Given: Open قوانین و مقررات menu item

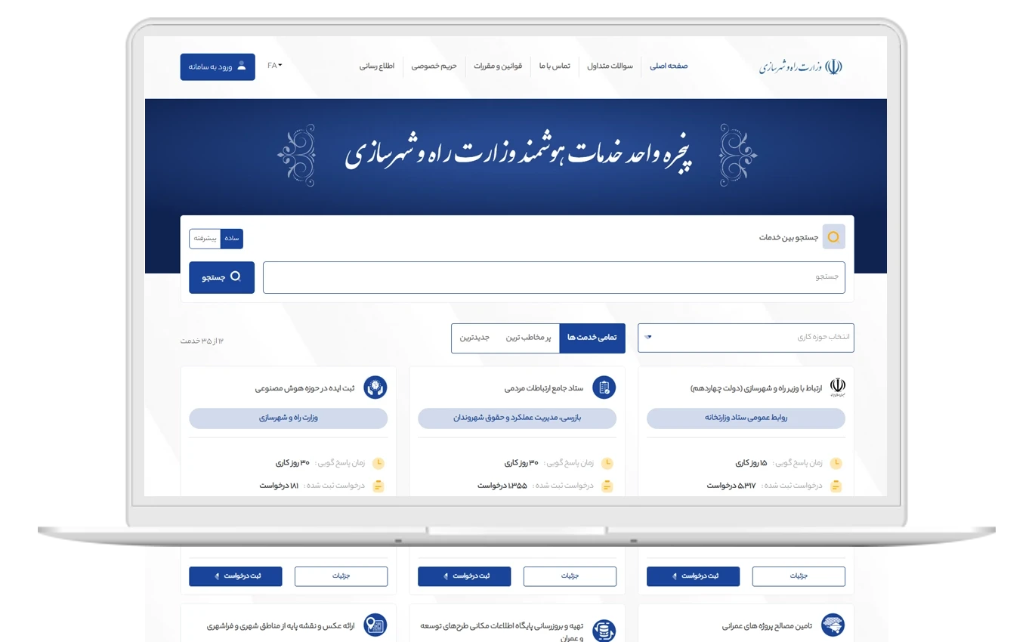Looking at the screenshot, I should pyautogui.click(x=498, y=66).
